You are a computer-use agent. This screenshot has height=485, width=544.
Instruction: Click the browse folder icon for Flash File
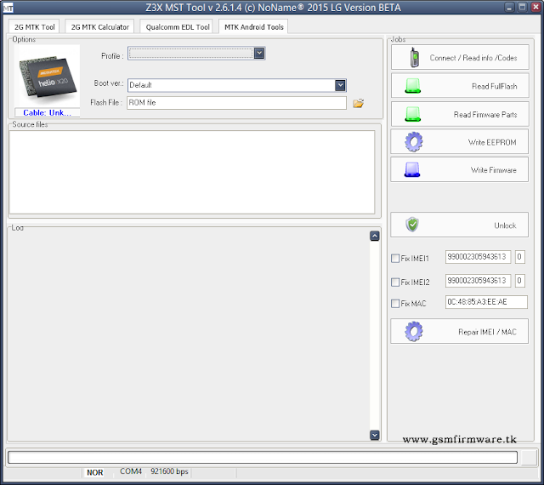click(359, 103)
